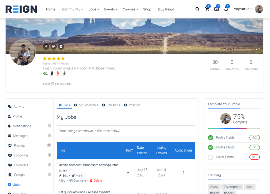Click the Applications column header
This screenshot has width=270, height=194.
pyautogui.click(x=184, y=150)
